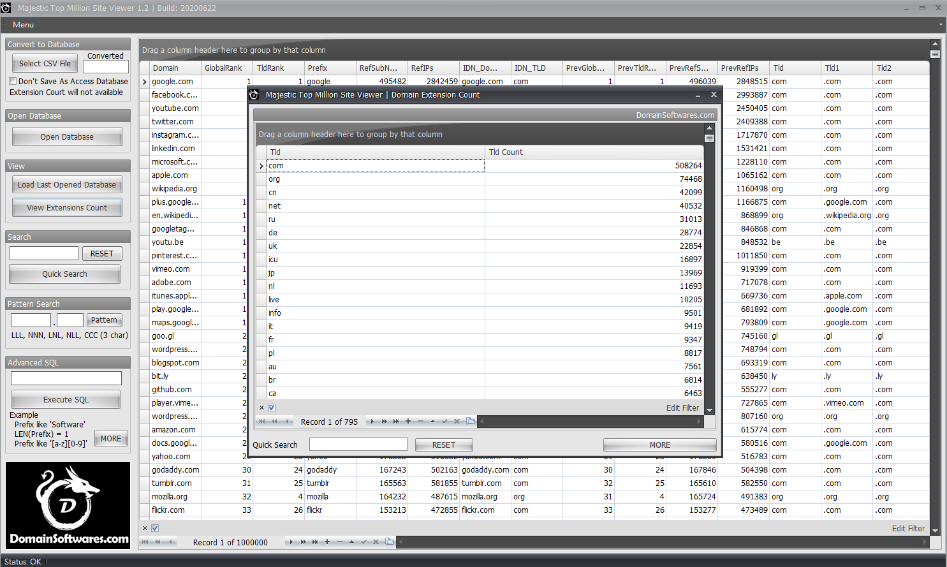Click Load Last Opened Database button
Screen dimensions: 947x567
click(x=67, y=184)
